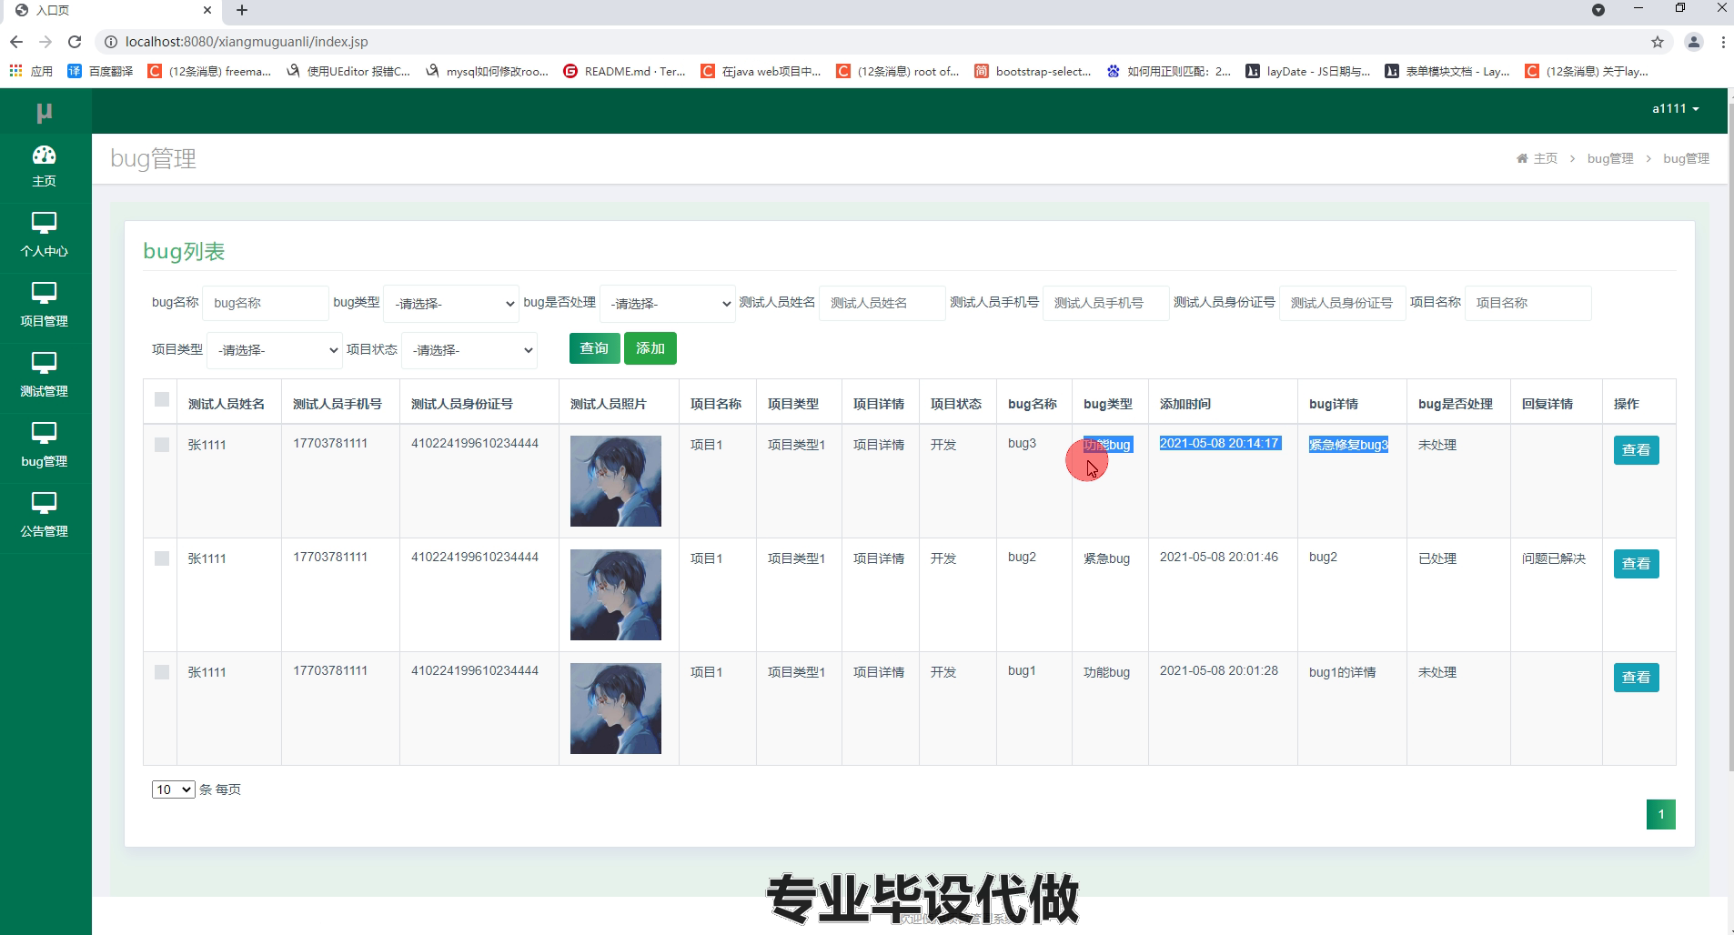Tick the checkbox for the bug3 row
1734x935 pixels.
point(162,445)
